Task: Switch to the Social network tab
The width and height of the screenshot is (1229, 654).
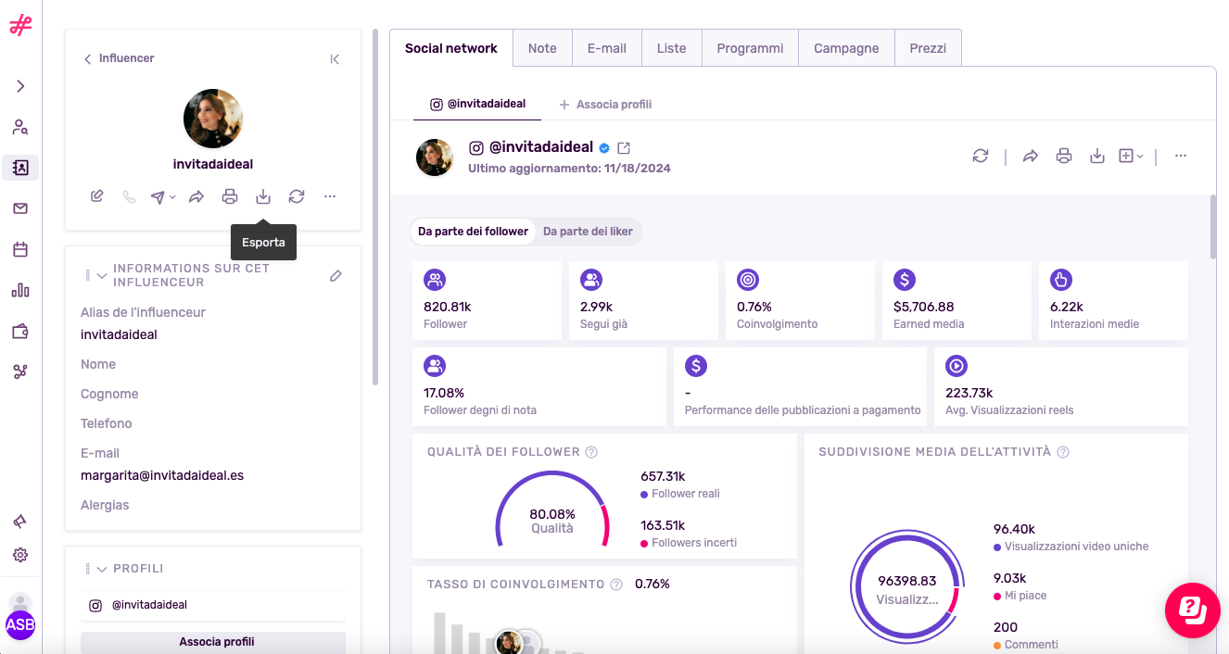Action: tap(451, 48)
